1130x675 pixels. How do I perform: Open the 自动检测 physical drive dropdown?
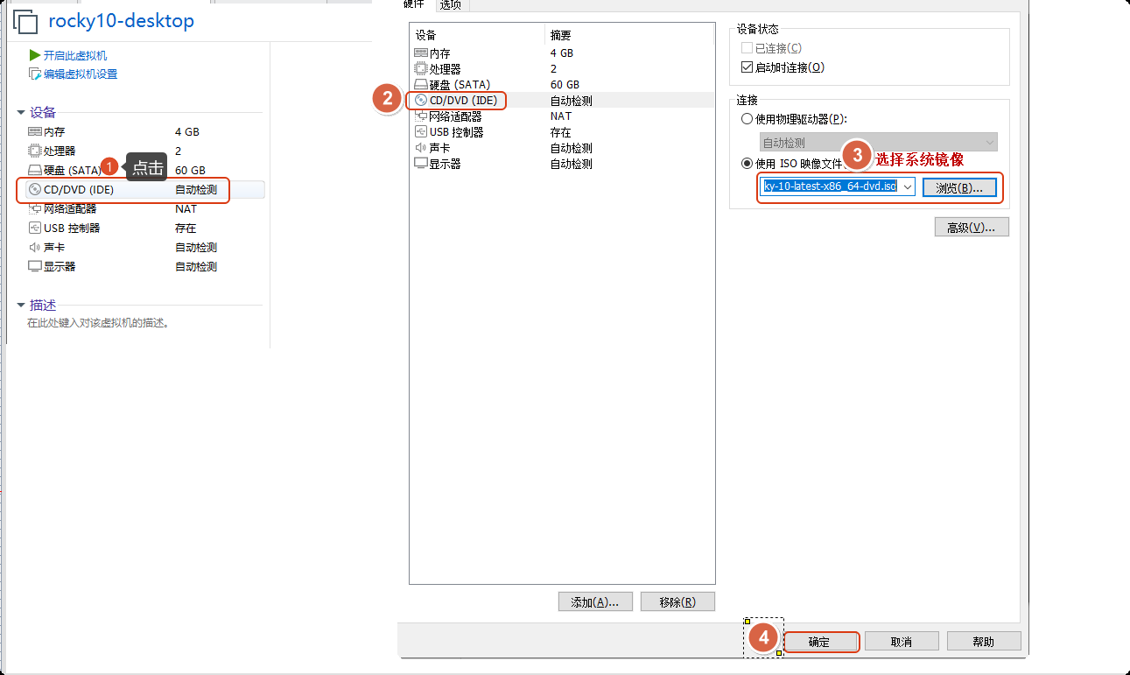[878, 143]
